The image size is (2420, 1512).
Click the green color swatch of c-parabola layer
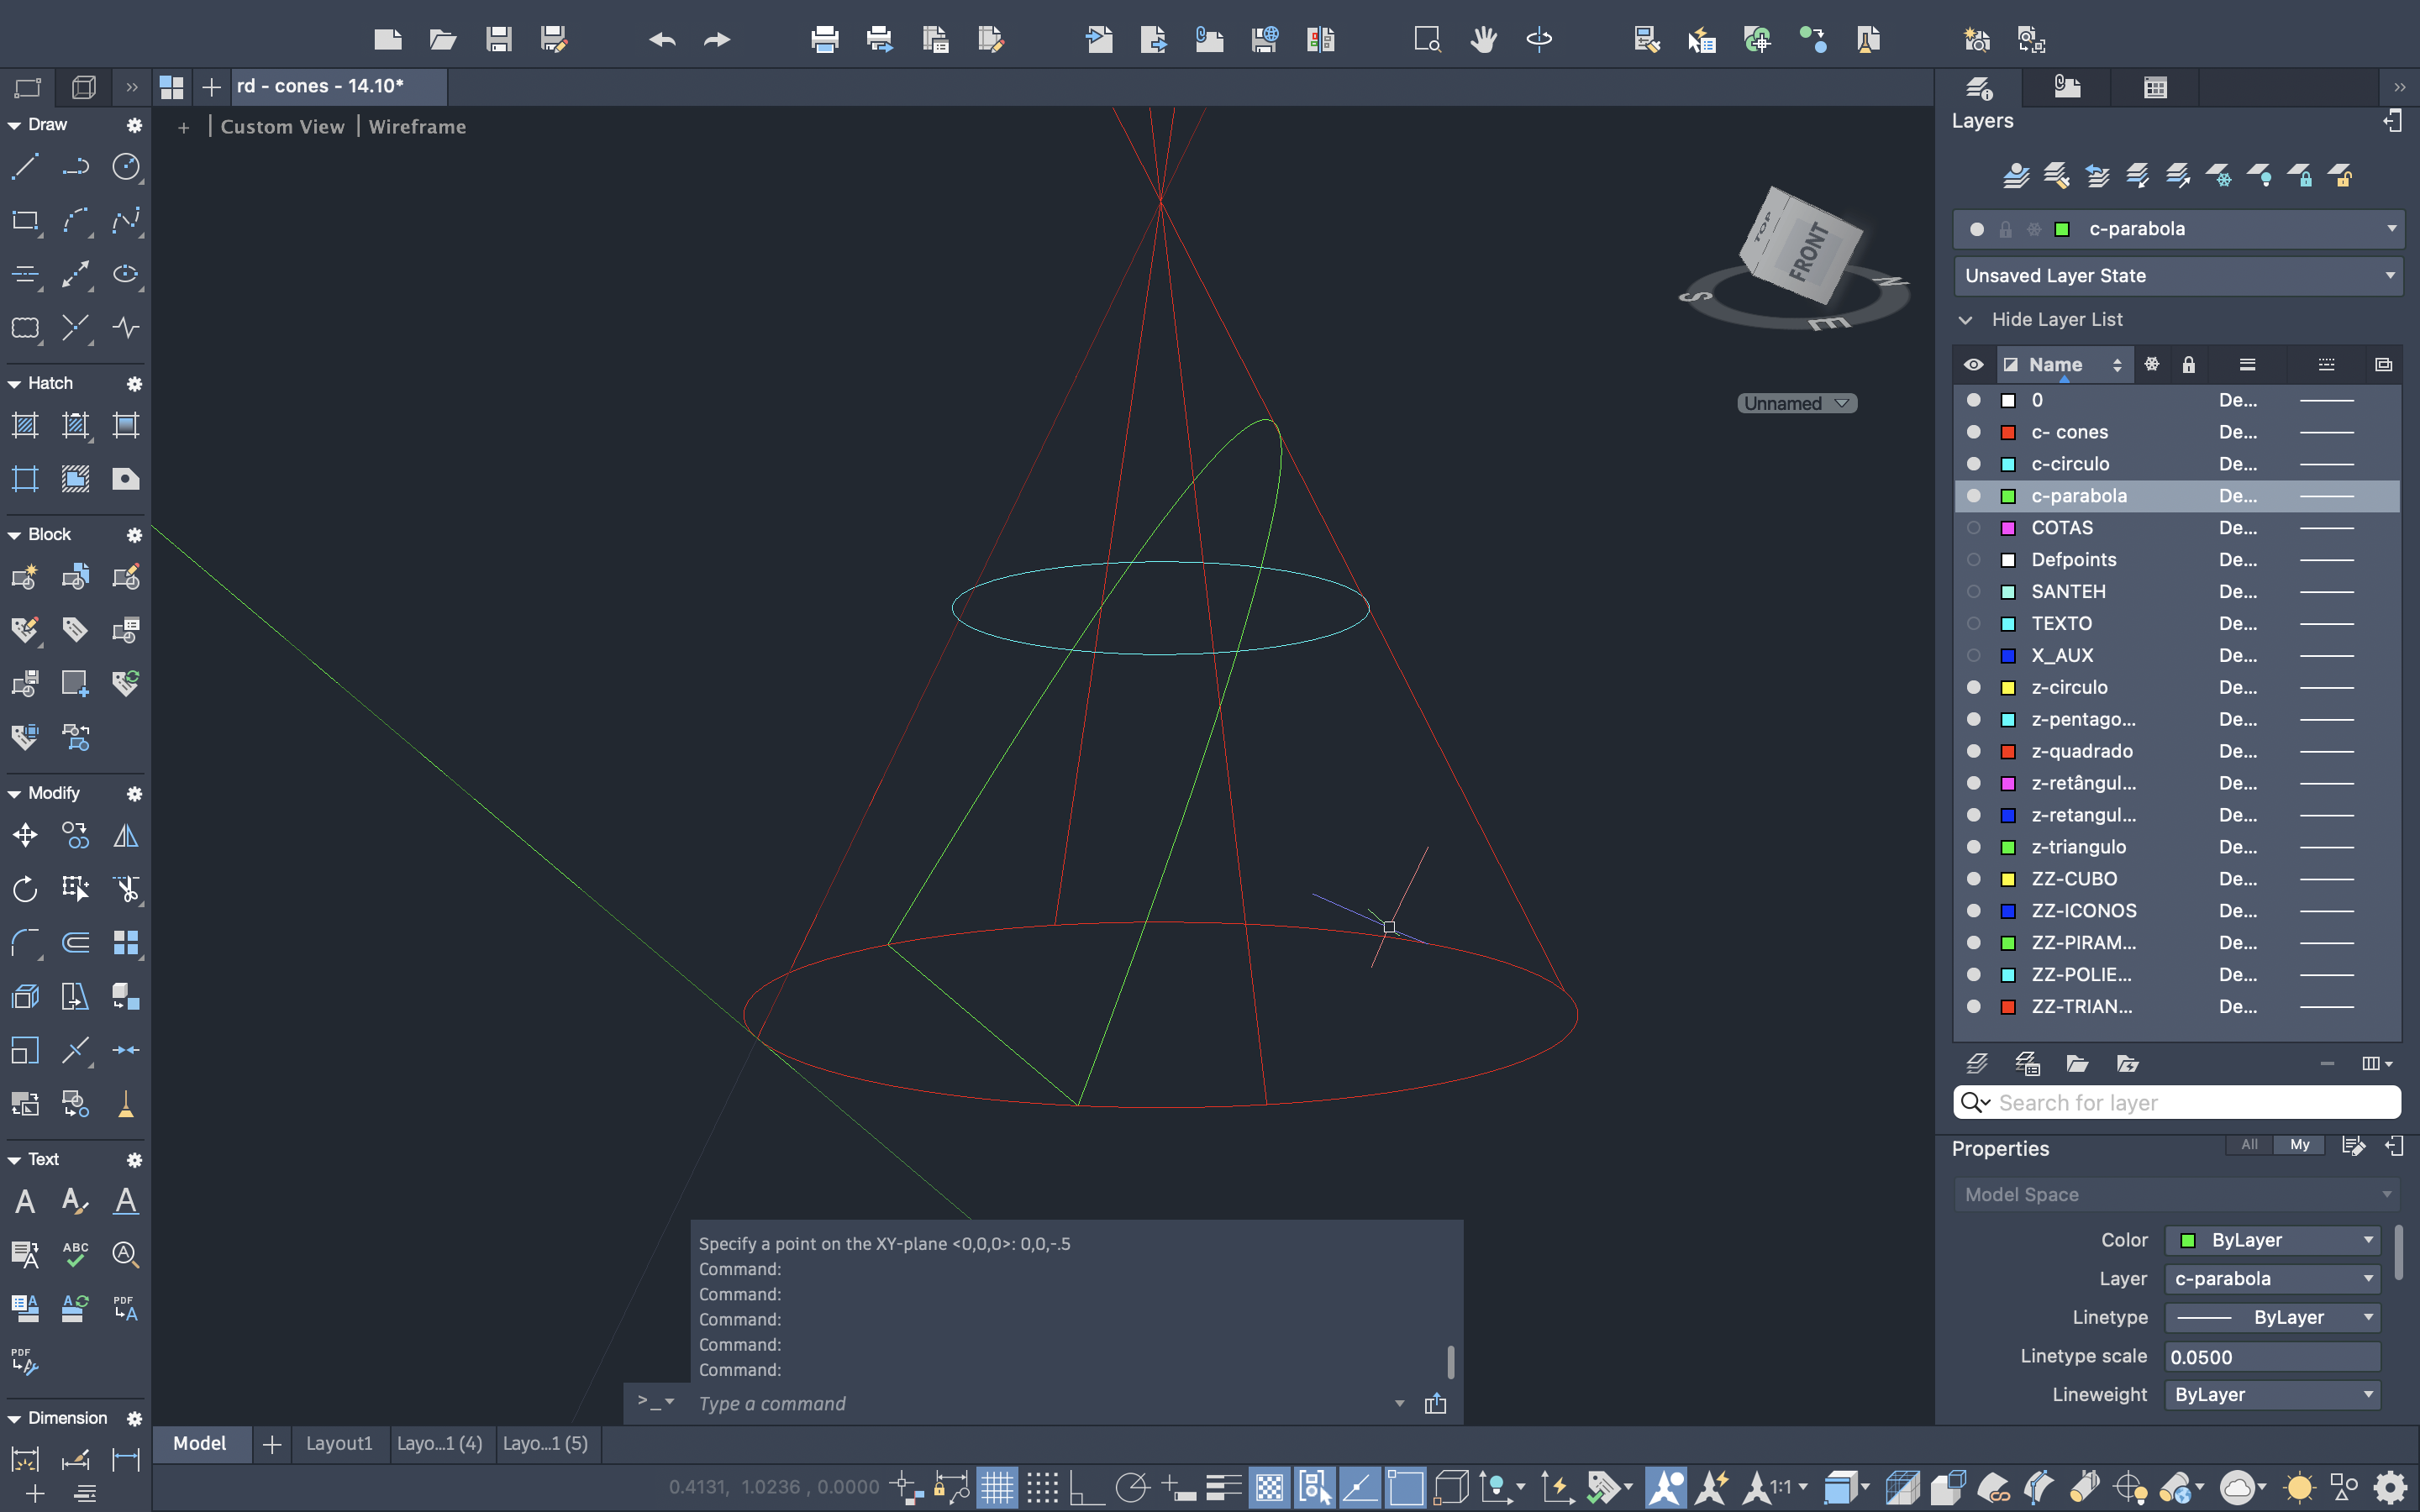pyautogui.click(x=2007, y=496)
